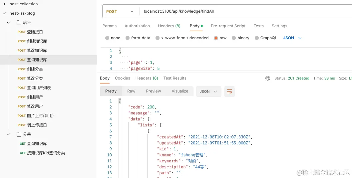Open the response Cookies tab

point(122,78)
